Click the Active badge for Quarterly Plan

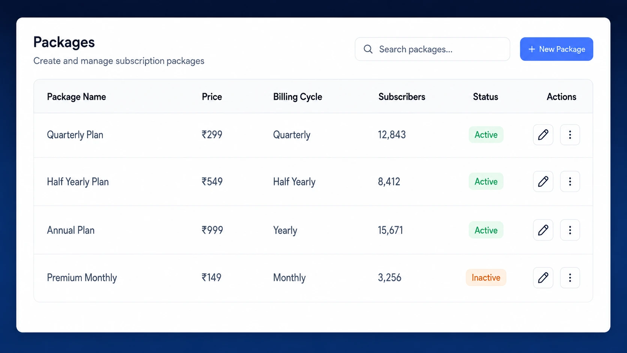486,135
